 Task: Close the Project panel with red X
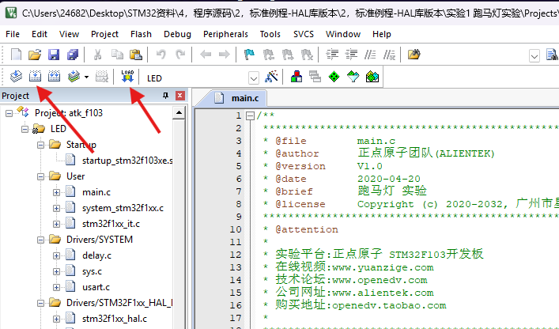180,96
